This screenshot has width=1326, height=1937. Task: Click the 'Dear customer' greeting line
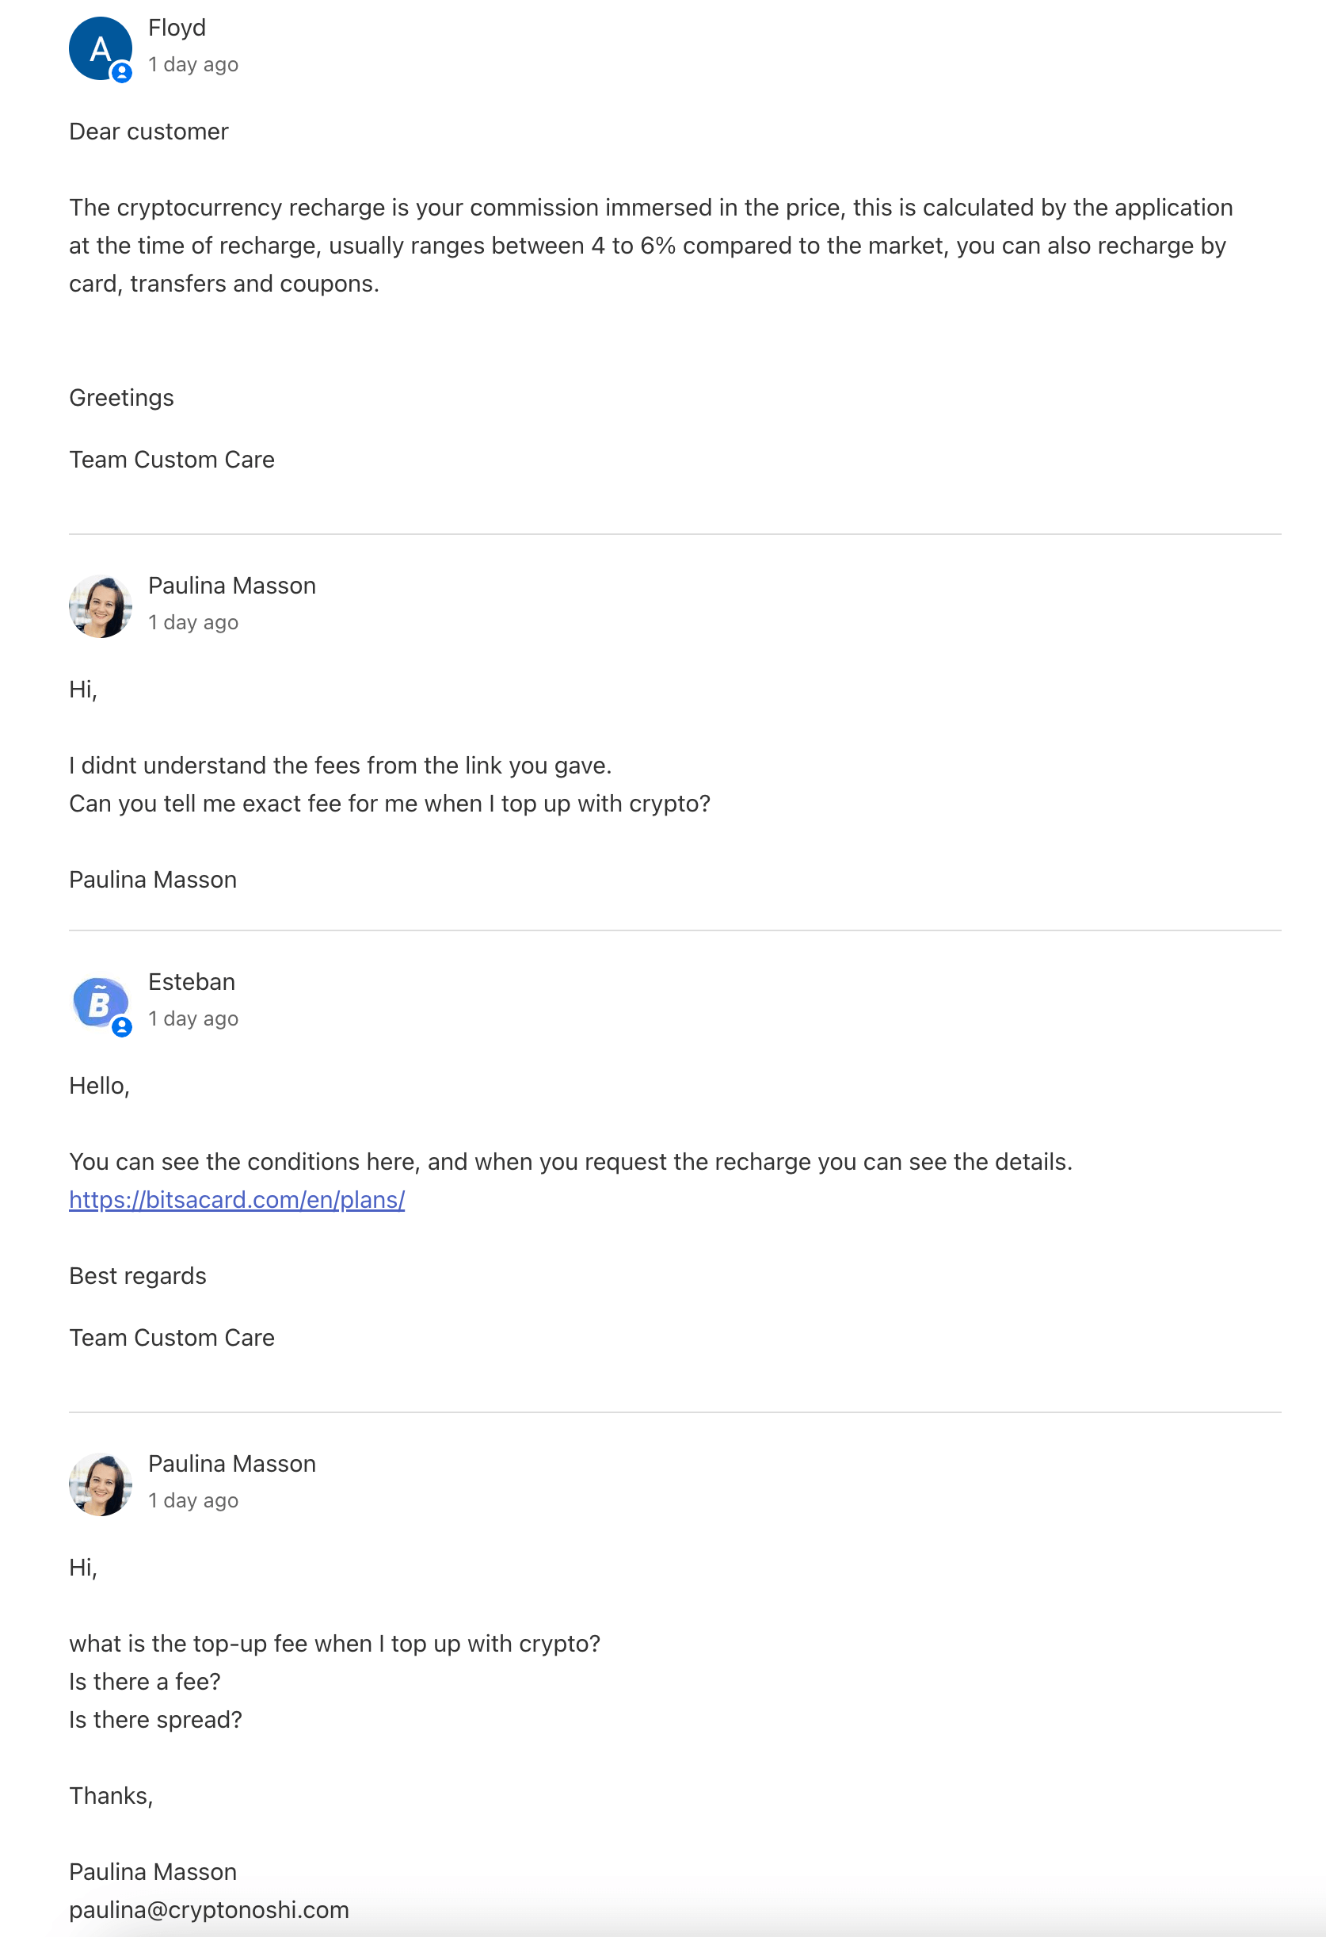coord(148,132)
